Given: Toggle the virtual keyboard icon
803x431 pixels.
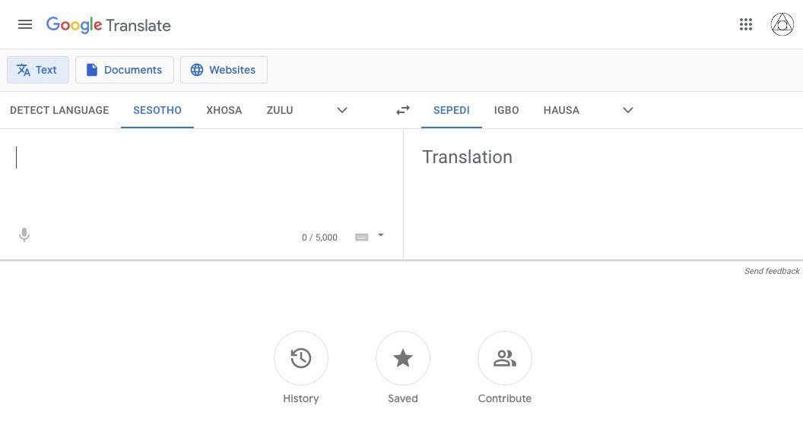Looking at the screenshot, I should pyautogui.click(x=362, y=237).
